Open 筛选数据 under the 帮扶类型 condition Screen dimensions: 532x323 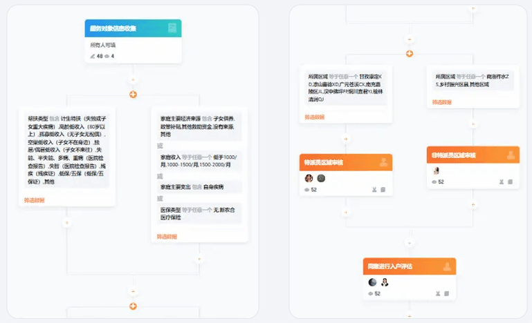[x=35, y=200]
